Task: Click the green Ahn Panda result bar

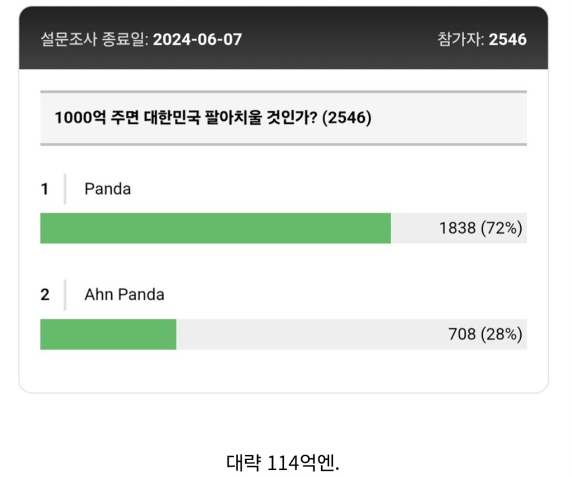Action: [x=108, y=334]
